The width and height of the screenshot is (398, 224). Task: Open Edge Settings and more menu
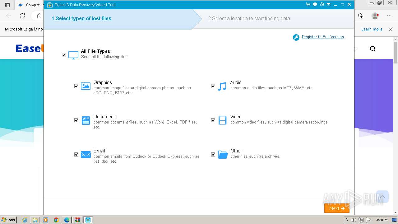389,16
